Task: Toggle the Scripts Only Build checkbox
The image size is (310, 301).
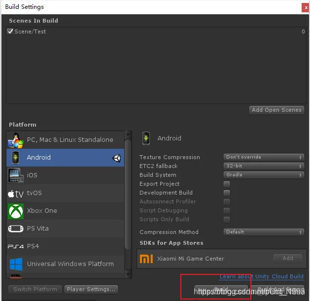Action: [227, 219]
